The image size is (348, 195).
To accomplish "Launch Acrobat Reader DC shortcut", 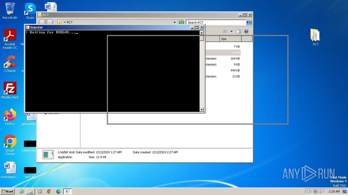I will (x=10, y=39).
